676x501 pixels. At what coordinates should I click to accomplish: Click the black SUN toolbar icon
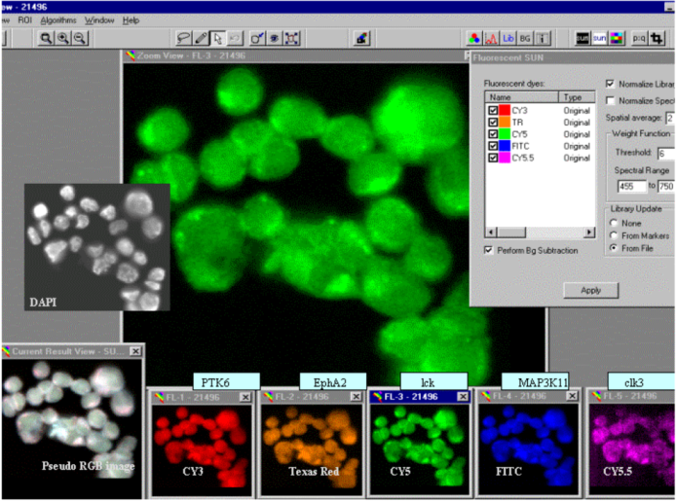pos(582,38)
